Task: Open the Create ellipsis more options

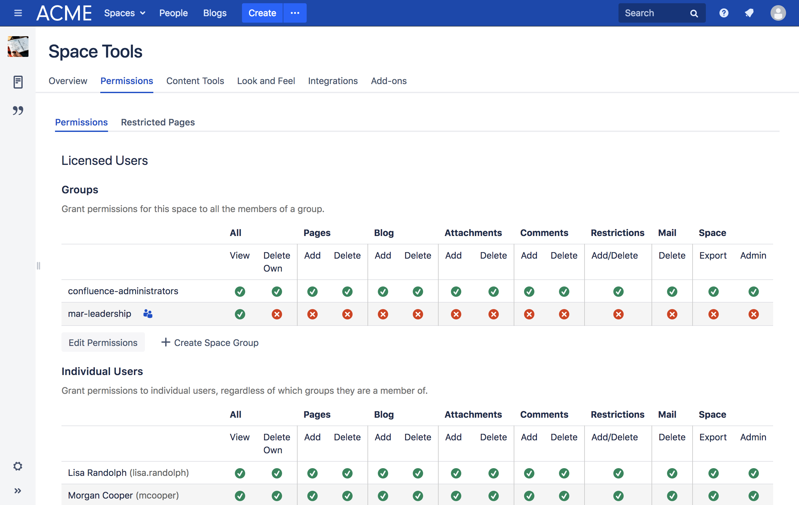Action: coord(295,13)
